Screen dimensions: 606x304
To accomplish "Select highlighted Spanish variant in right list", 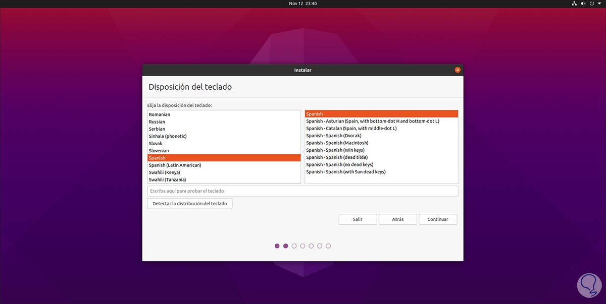I will point(381,114).
